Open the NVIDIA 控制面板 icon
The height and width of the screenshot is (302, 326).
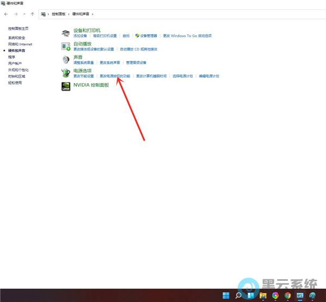click(65, 86)
